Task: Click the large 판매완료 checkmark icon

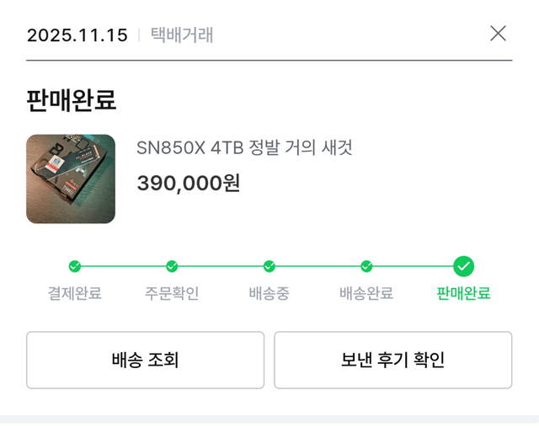Action: tap(463, 266)
